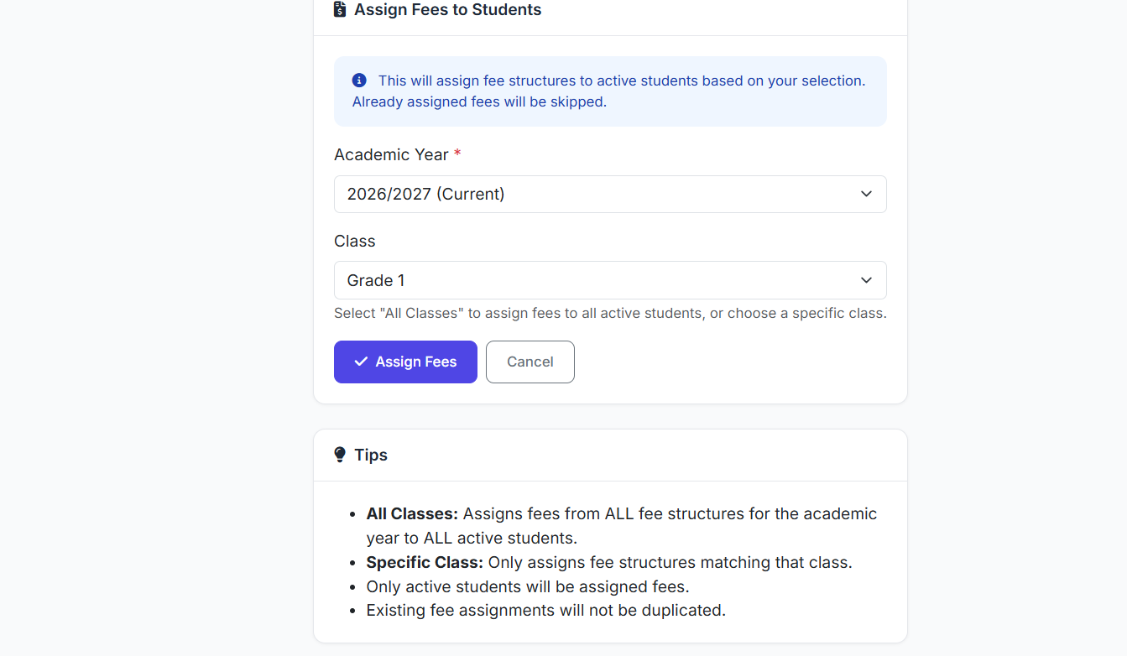Cancel the fee assignment form
The width and height of the screenshot is (1127, 656).
[x=530, y=362]
